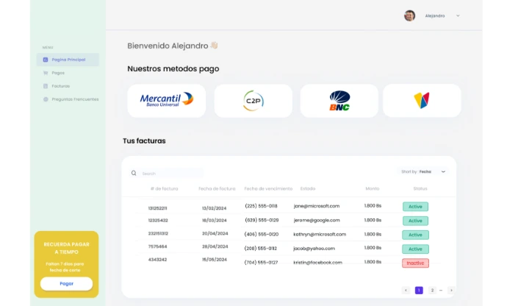Choose the C2P payment method card
The image size is (507, 306).
pos(253,101)
